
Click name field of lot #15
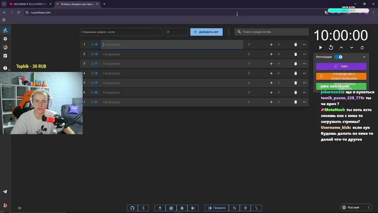point(172,44)
